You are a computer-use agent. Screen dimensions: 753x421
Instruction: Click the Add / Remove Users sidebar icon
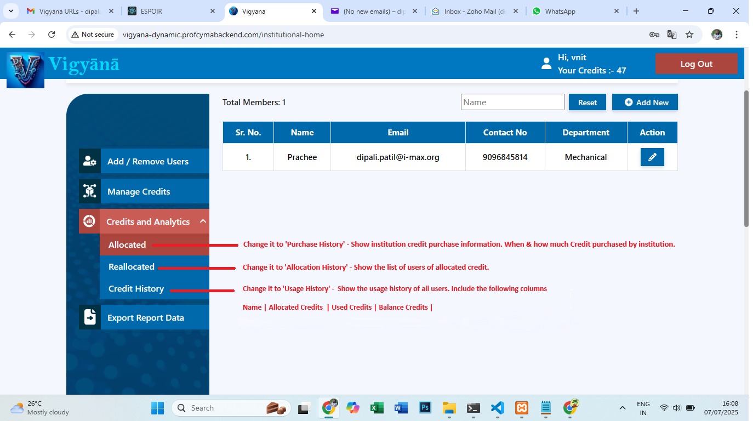pos(89,161)
